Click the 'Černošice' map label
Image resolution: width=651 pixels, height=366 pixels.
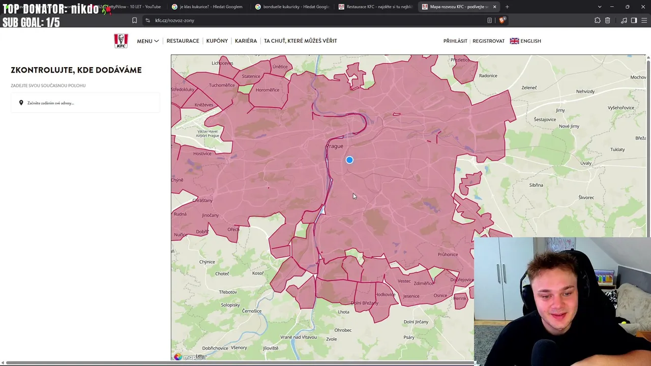pyautogui.click(x=252, y=311)
